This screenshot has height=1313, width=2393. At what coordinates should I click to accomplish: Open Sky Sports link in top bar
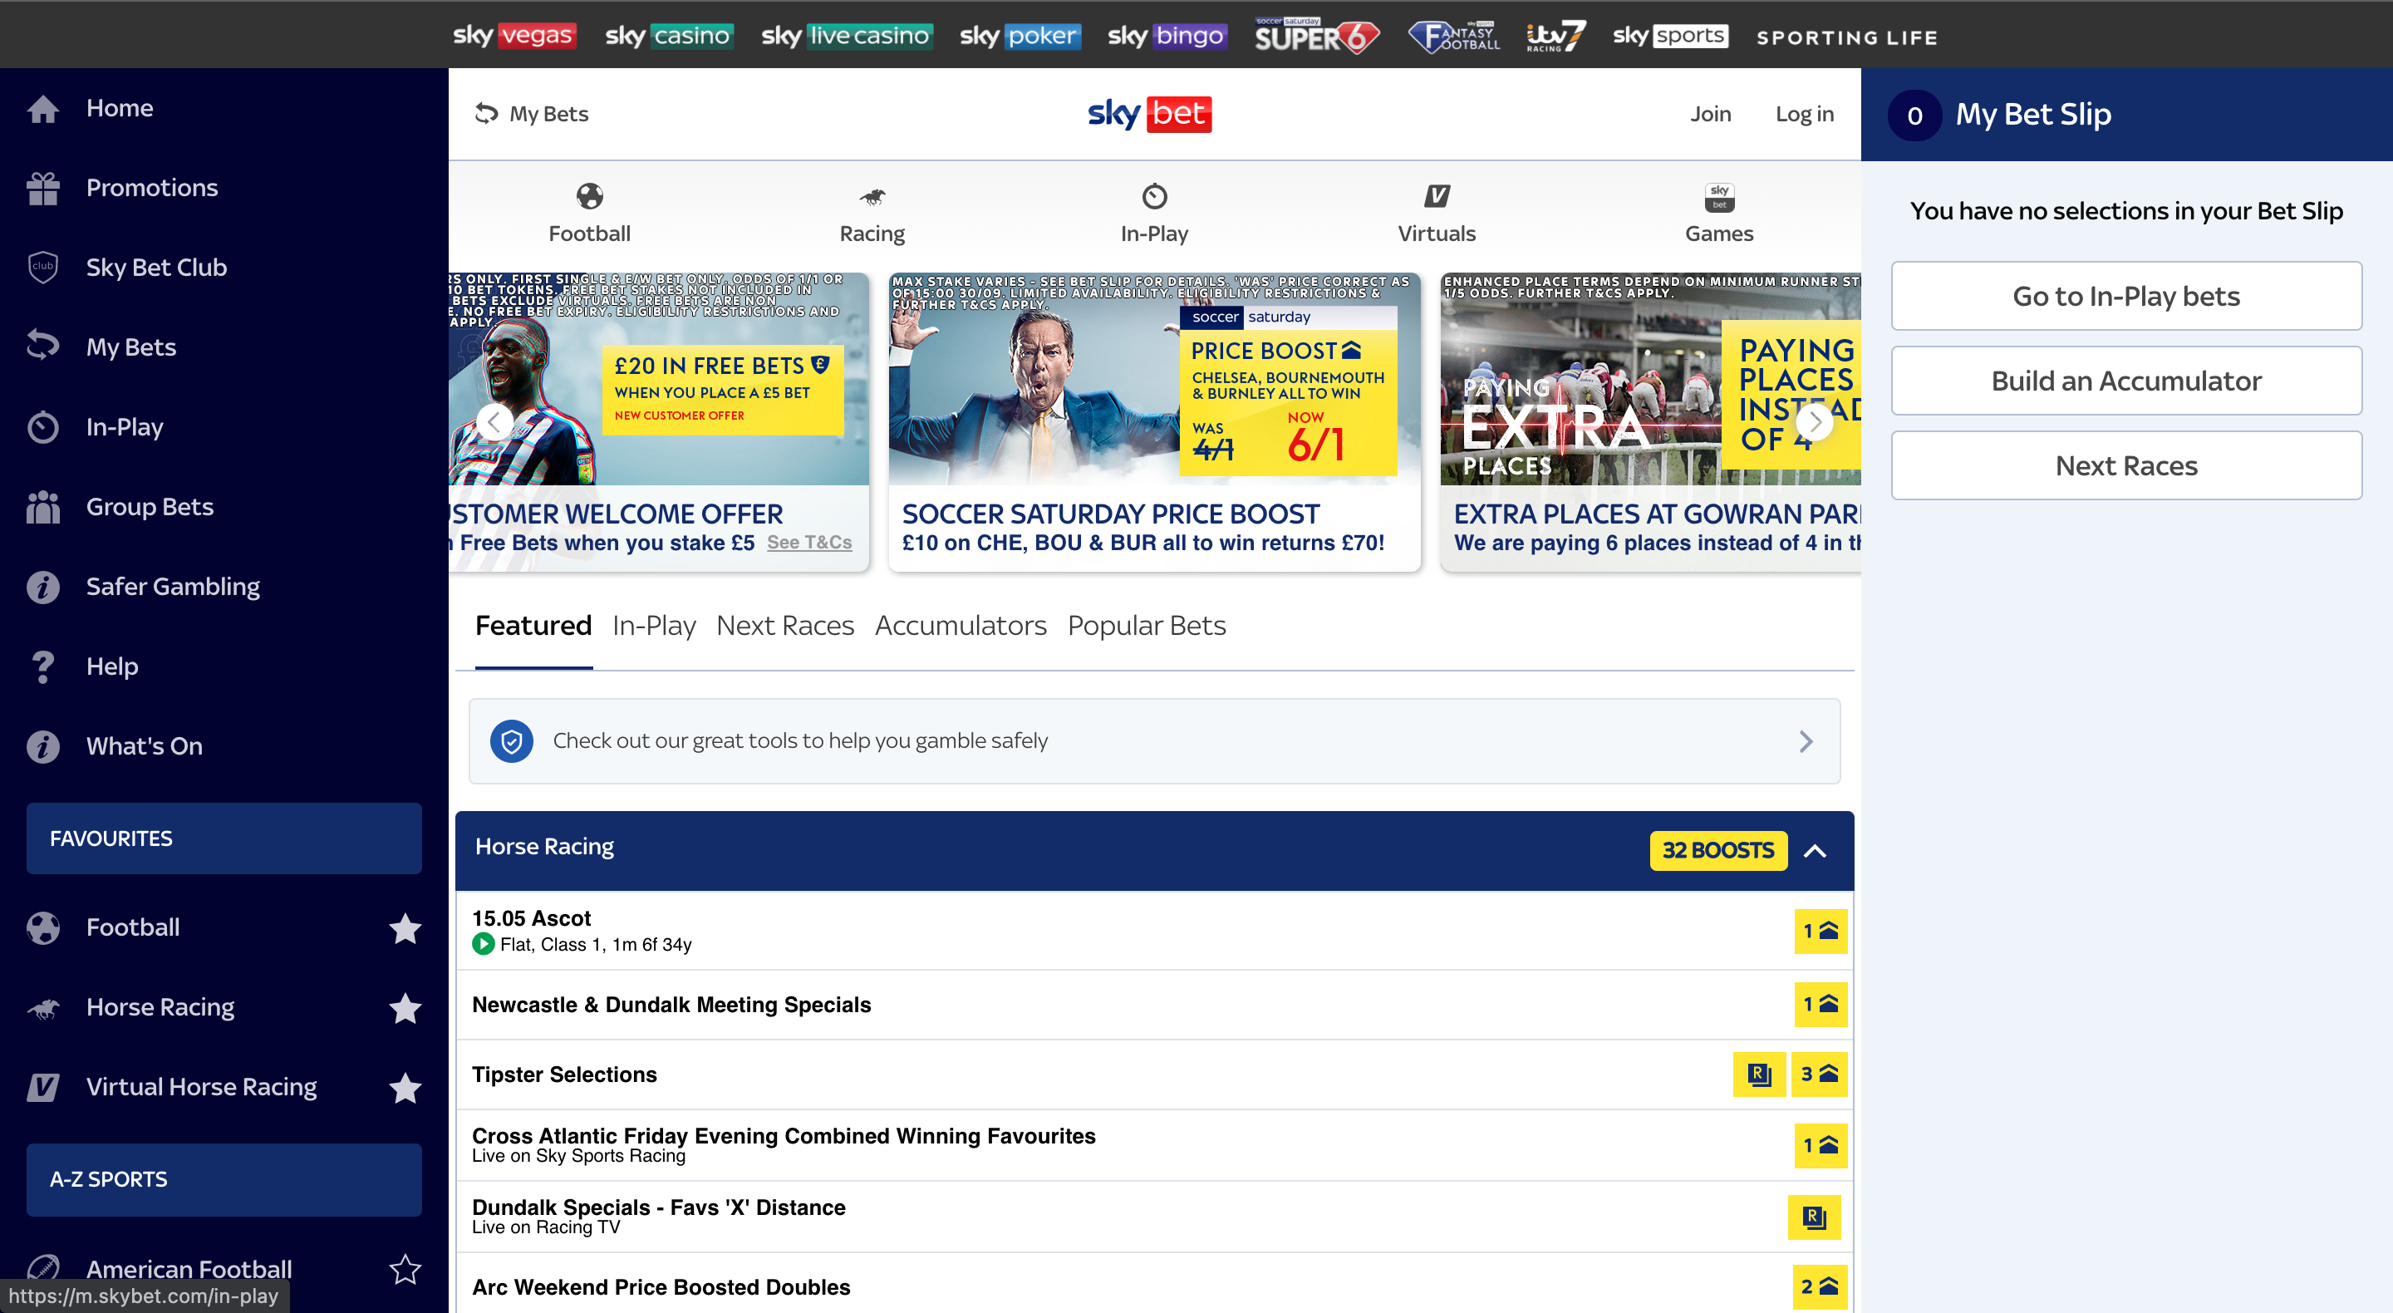click(1669, 37)
